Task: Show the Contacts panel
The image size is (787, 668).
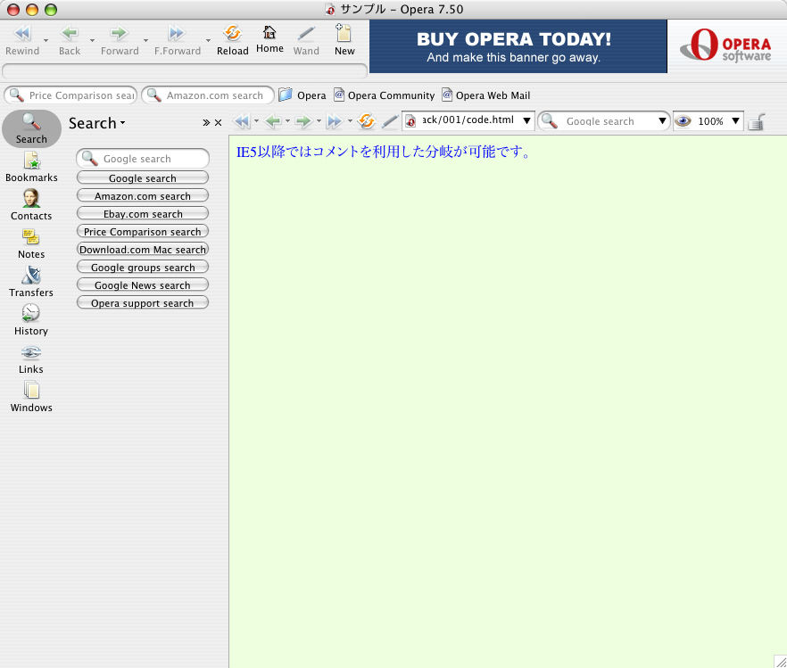Action: 31,204
